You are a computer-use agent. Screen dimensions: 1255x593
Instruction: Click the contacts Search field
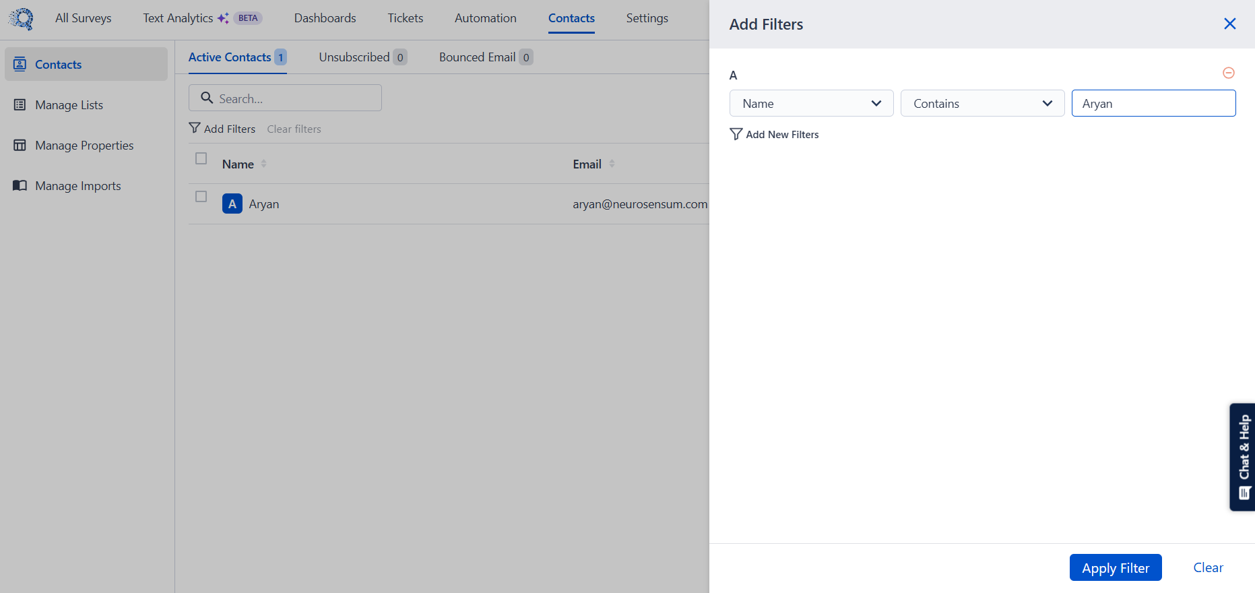pyautogui.click(x=286, y=98)
